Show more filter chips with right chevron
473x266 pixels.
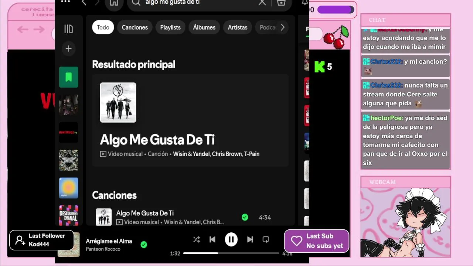tap(283, 27)
